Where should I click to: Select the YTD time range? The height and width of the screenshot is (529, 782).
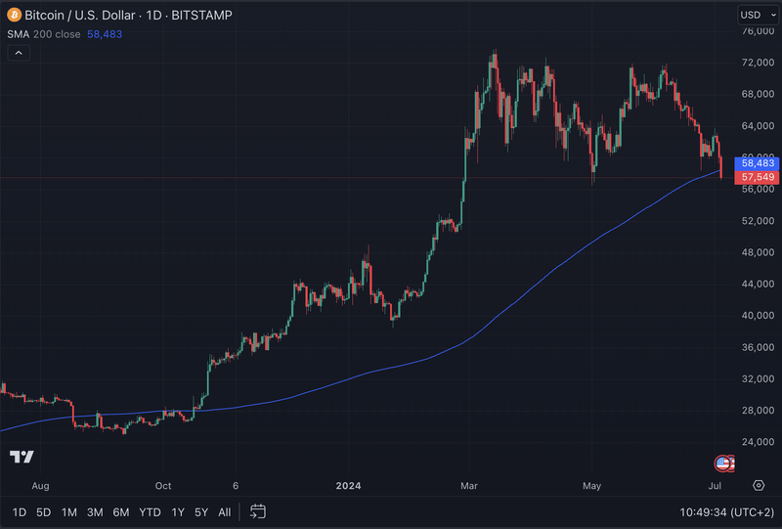(x=150, y=511)
